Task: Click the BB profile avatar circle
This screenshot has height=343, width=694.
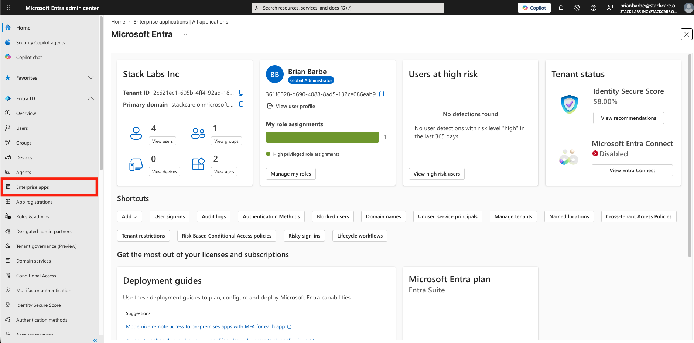Action: click(274, 75)
